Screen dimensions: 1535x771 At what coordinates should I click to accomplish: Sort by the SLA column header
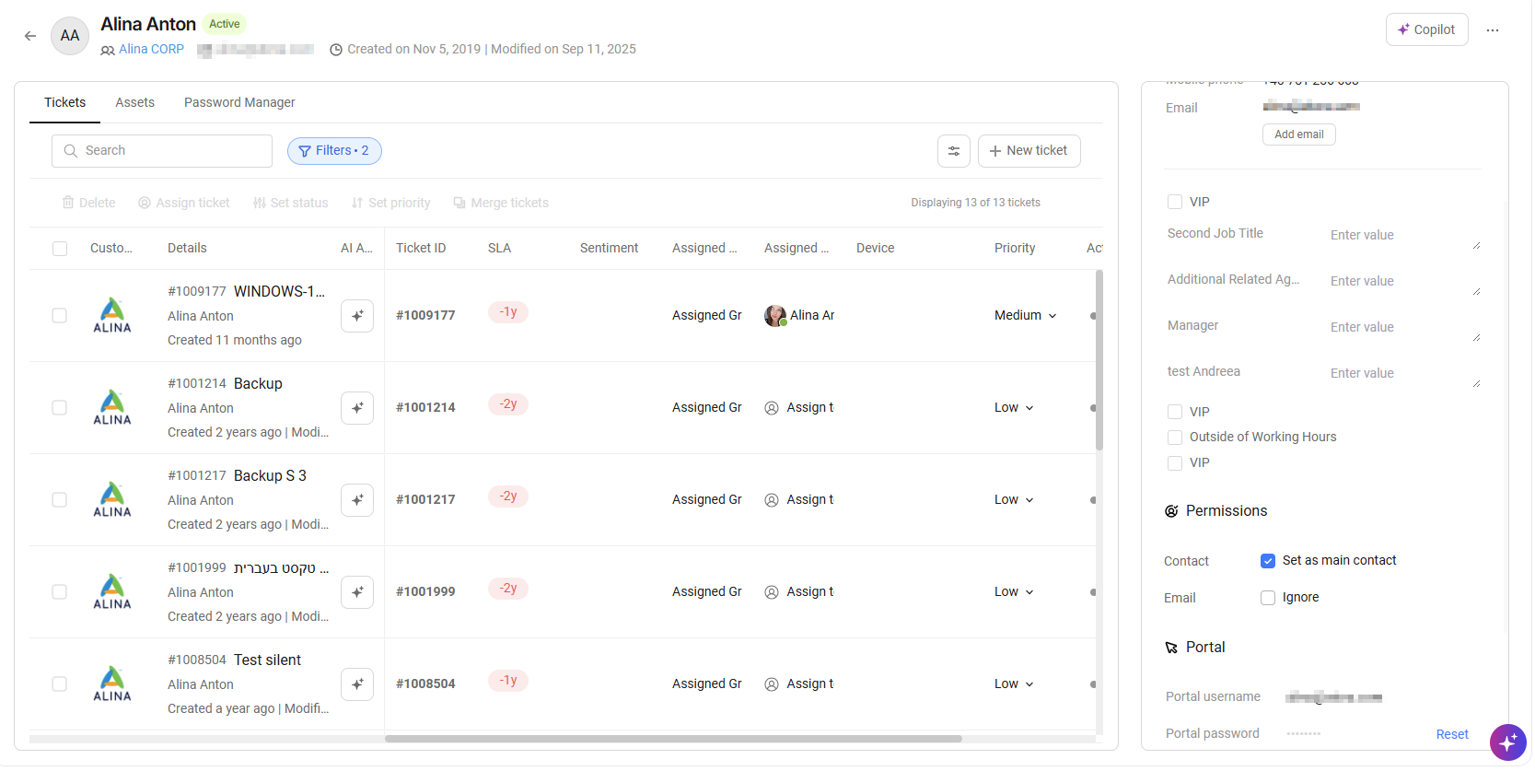499,248
